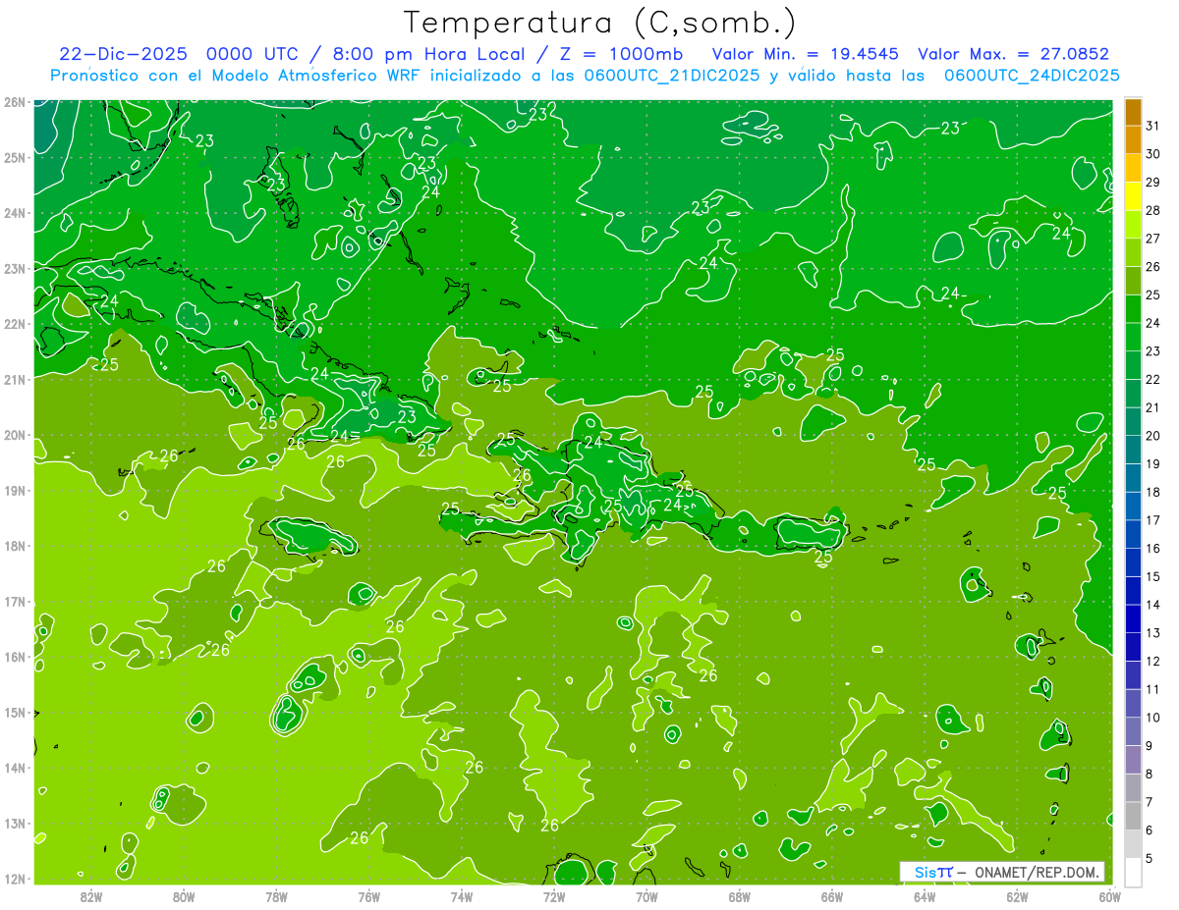Click legend label '28' on color bar
Image resolution: width=1179 pixels, height=910 pixels.
[x=1153, y=210]
